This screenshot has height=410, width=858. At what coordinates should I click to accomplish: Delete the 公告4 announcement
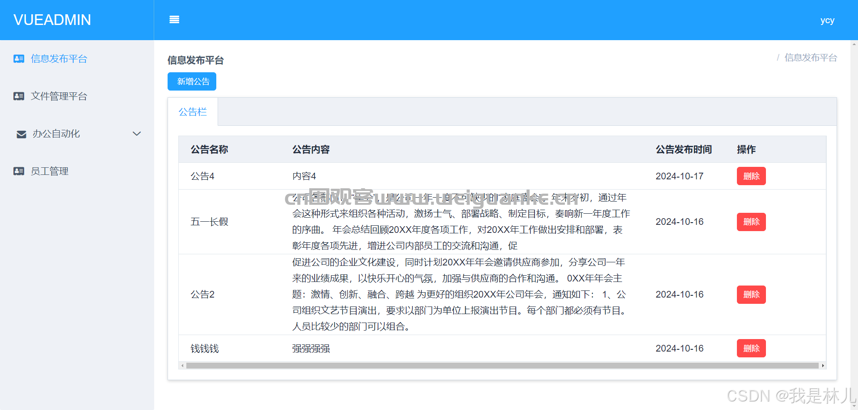751,176
